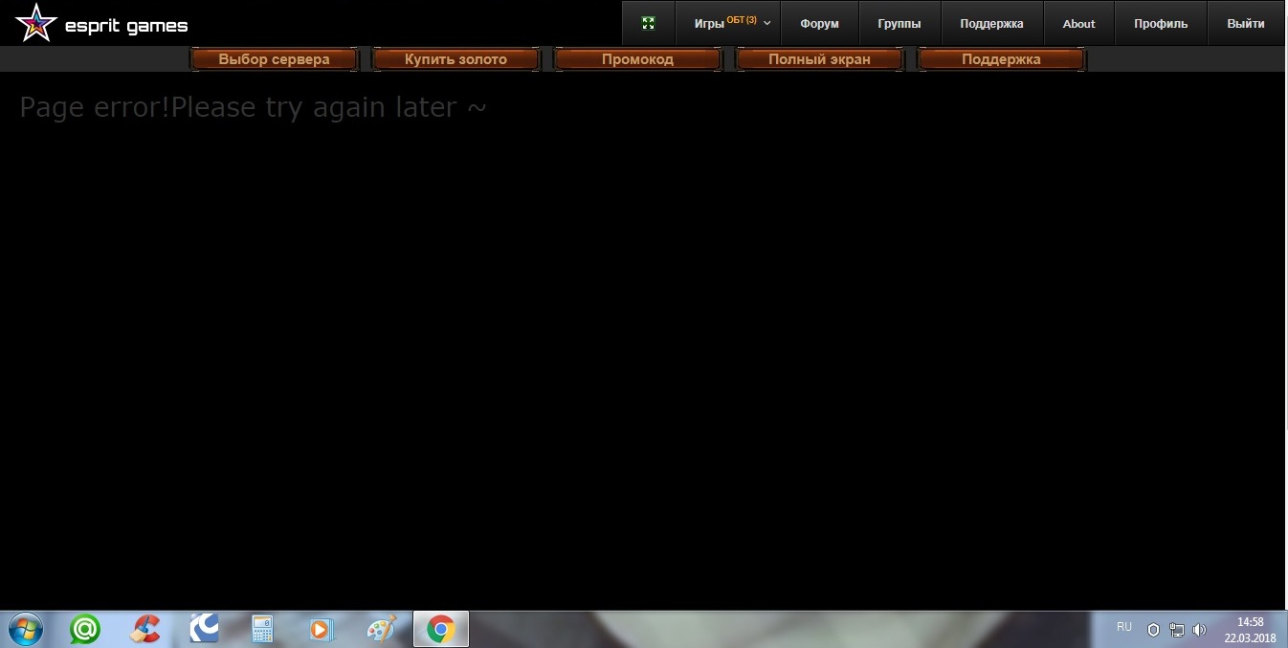Image resolution: width=1288 pixels, height=648 pixels.
Task: Click the Промокод button
Action: click(637, 59)
